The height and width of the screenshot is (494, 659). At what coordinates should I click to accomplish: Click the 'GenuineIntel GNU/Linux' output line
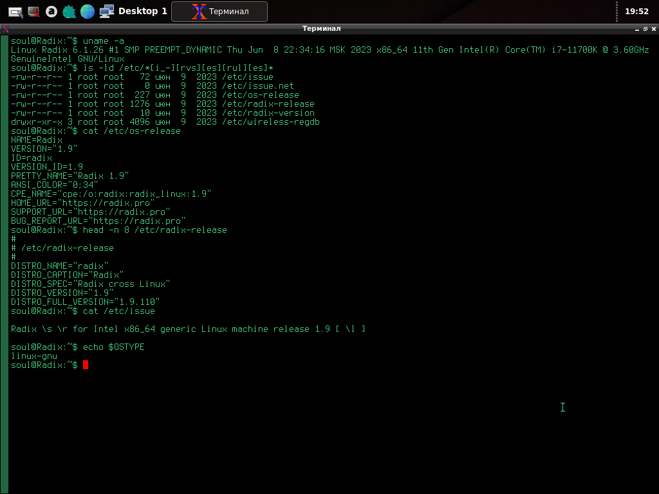(67, 59)
